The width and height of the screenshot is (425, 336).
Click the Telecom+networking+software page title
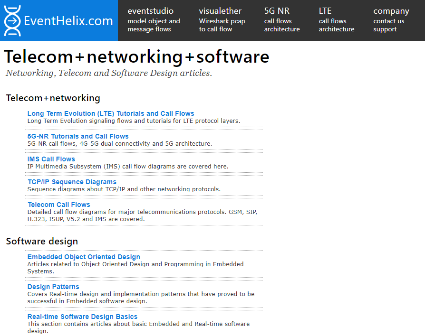point(136,56)
